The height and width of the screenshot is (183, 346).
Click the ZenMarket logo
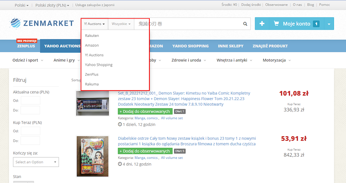coord(42,23)
